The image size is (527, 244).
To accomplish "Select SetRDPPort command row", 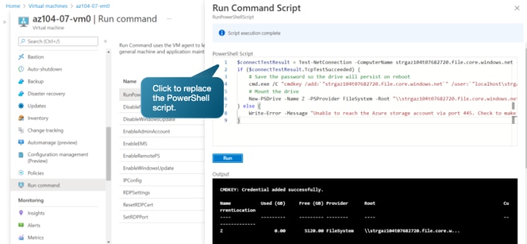I will tap(162, 217).
